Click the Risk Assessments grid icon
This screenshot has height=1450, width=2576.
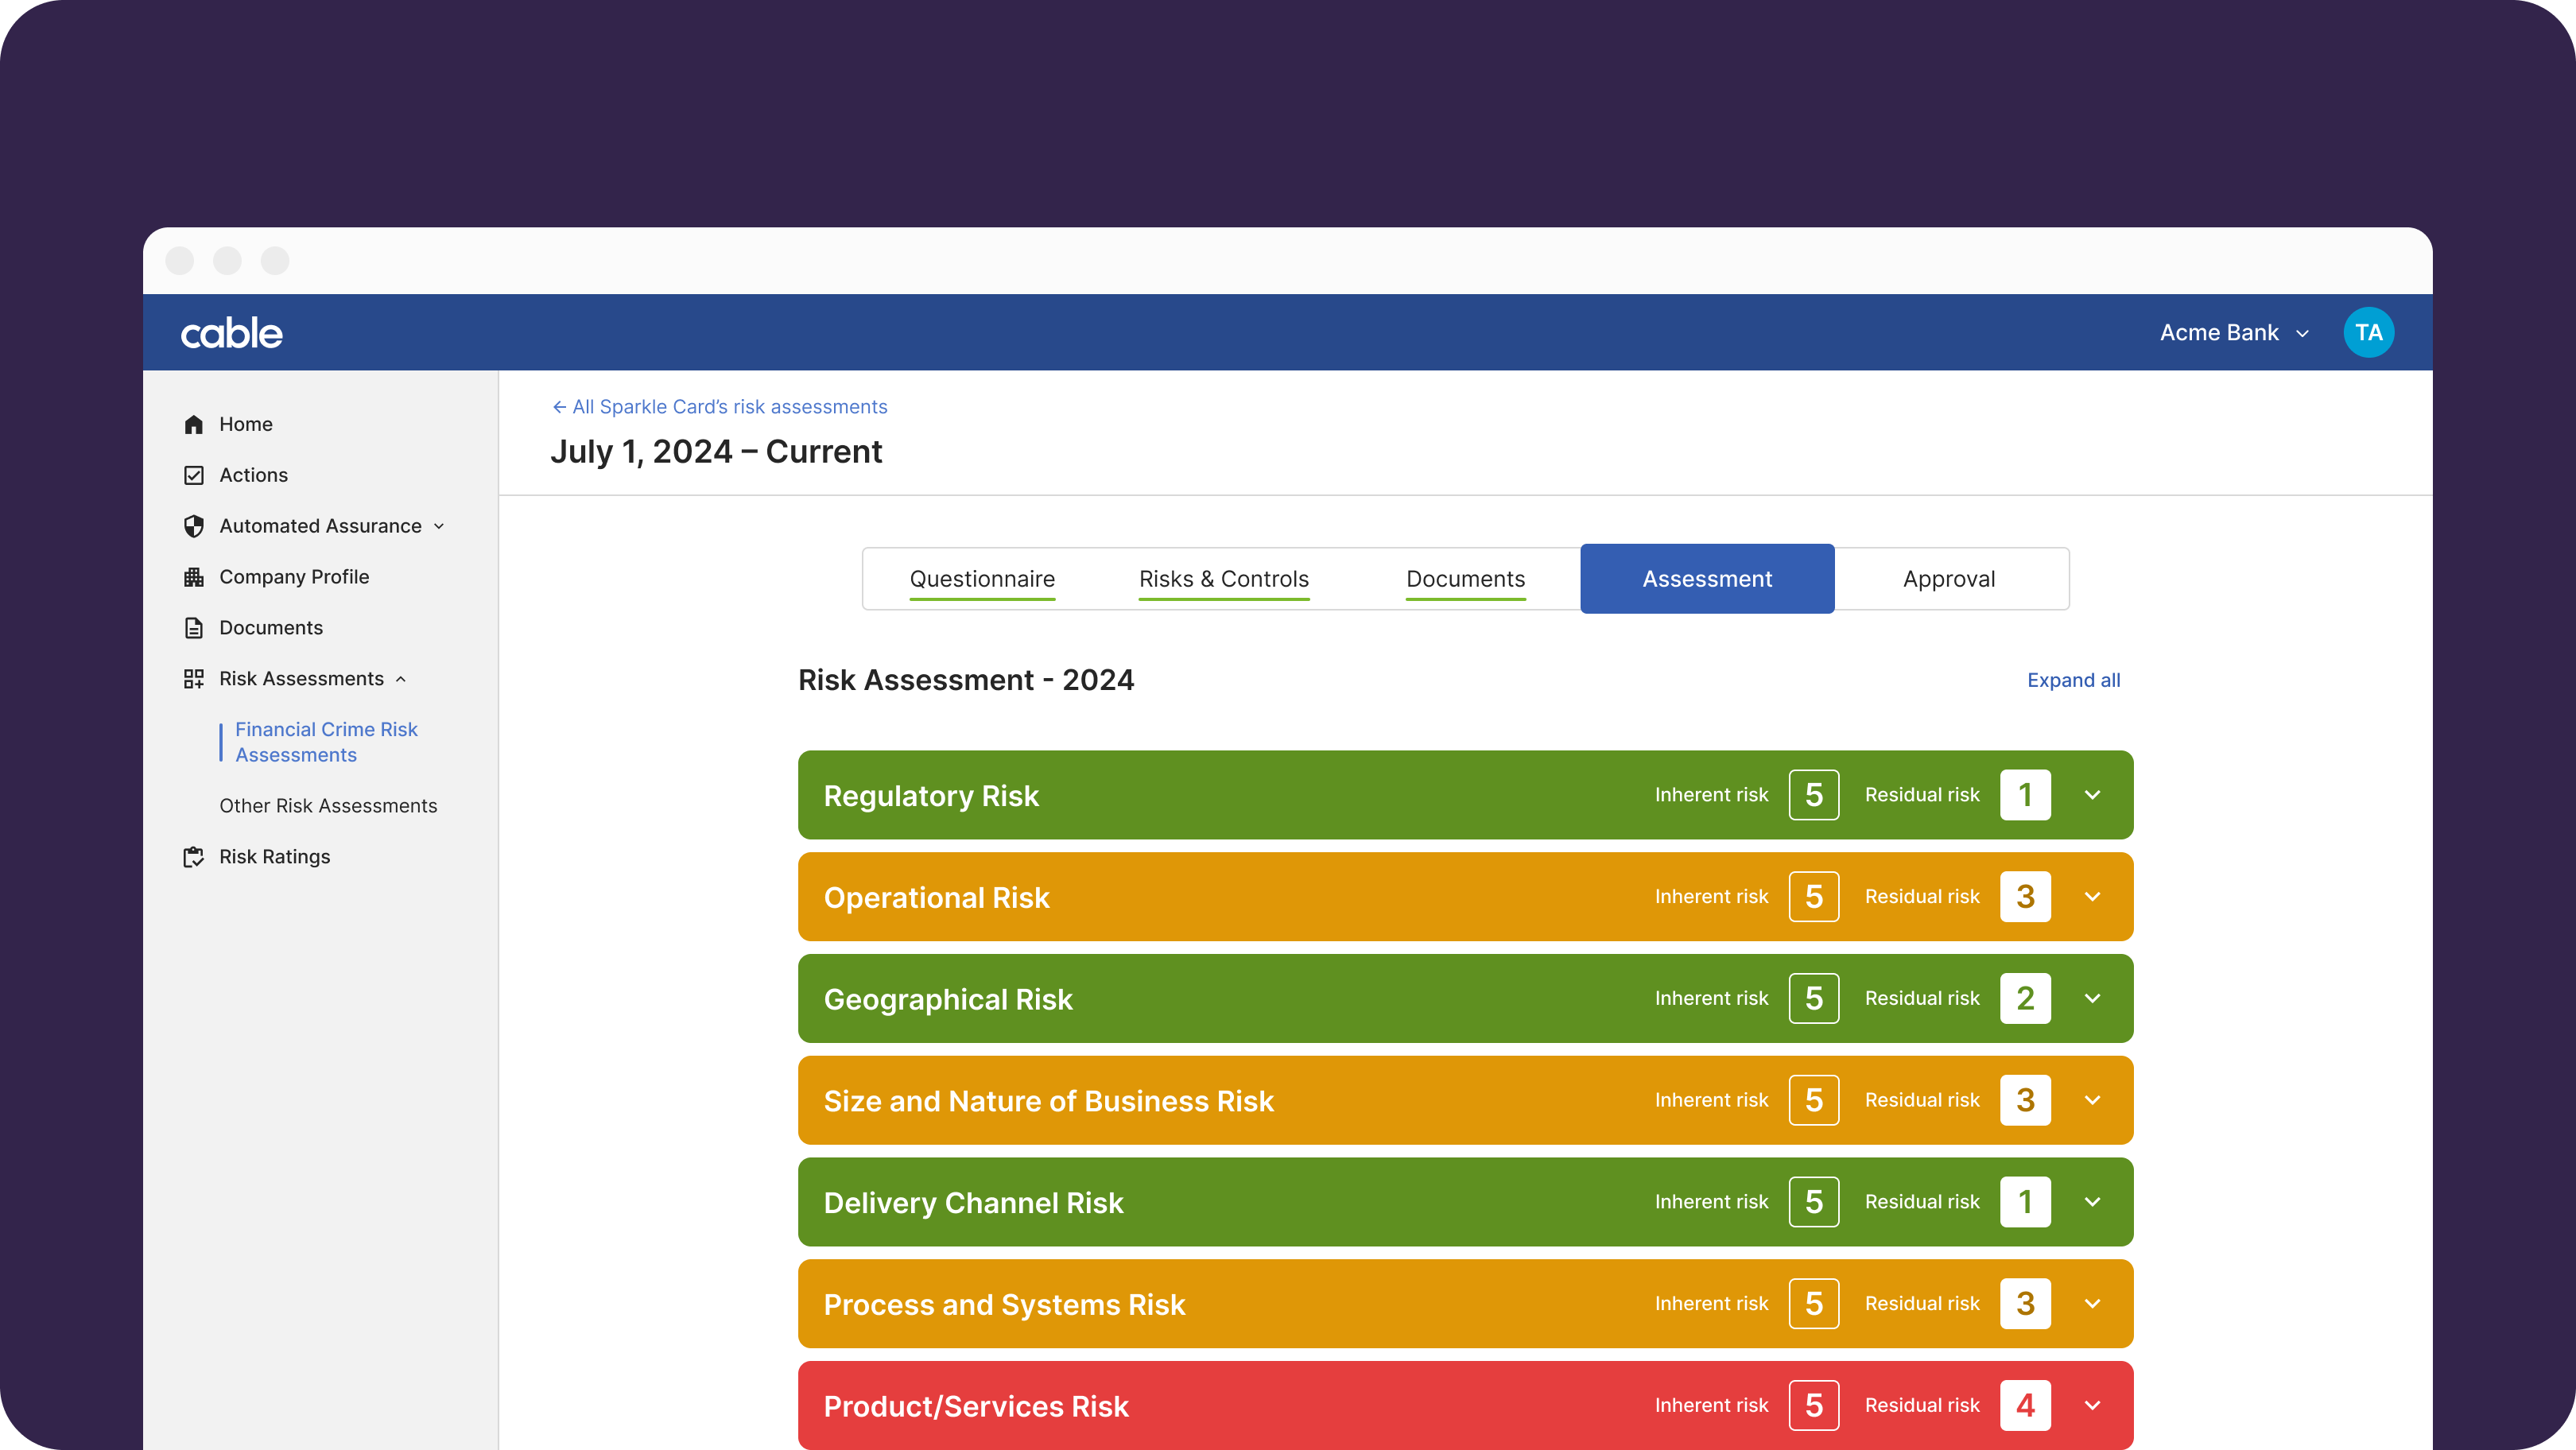pyautogui.click(x=194, y=679)
